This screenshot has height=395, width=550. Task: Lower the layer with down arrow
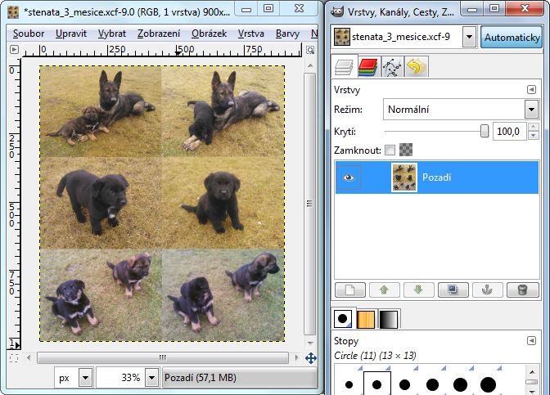[x=418, y=290]
